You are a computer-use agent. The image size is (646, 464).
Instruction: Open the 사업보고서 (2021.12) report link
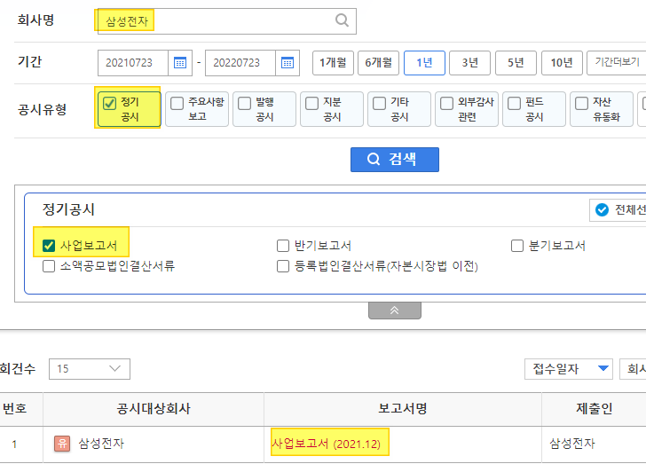(x=326, y=444)
